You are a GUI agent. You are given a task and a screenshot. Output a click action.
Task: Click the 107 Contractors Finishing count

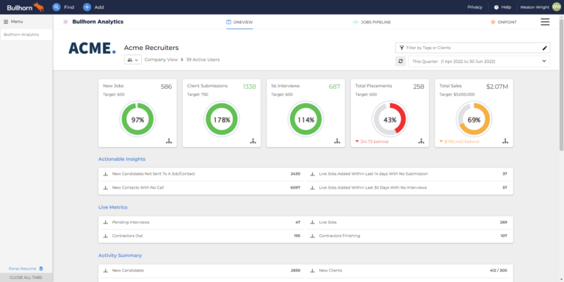click(x=504, y=236)
